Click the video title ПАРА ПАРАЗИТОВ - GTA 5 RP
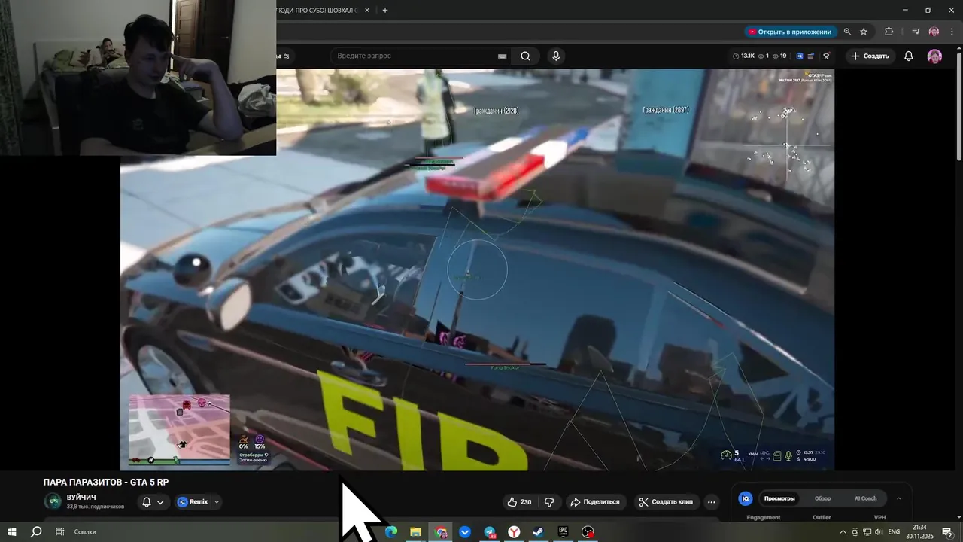 click(106, 482)
